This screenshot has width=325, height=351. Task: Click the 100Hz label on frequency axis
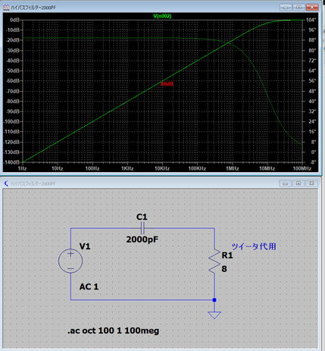[92, 168]
